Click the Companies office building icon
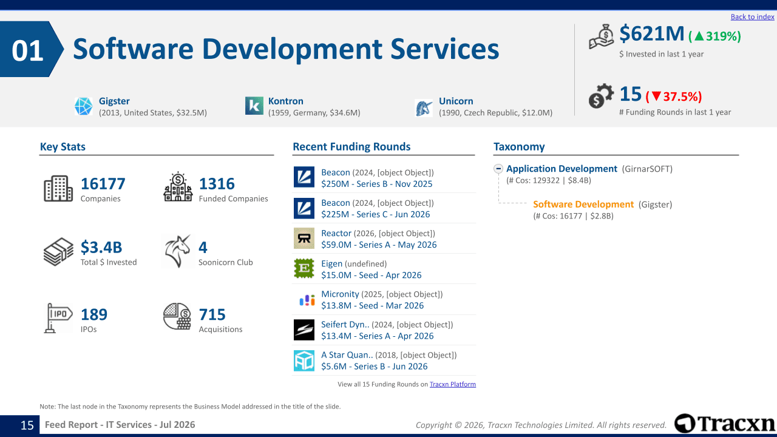The height and width of the screenshot is (437, 777). (x=58, y=189)
